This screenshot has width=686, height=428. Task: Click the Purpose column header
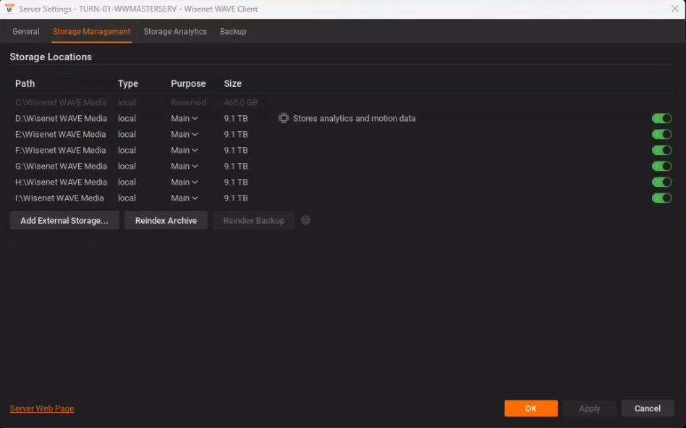188,83
